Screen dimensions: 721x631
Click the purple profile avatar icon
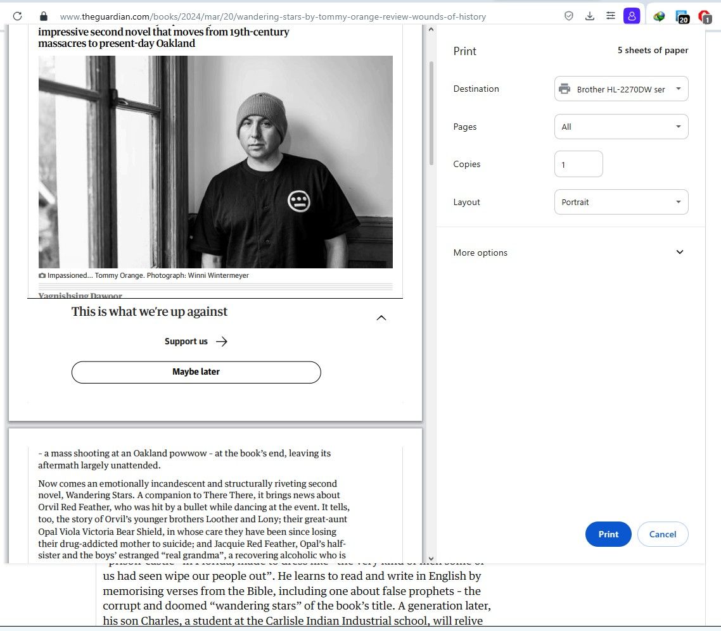click(x=632, y=16)
